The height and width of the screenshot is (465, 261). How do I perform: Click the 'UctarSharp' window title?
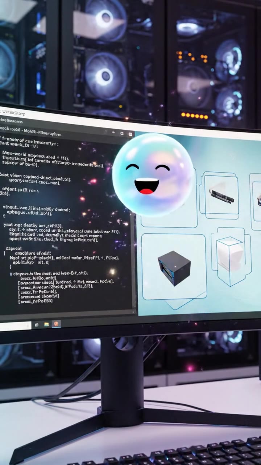(13, 113)
